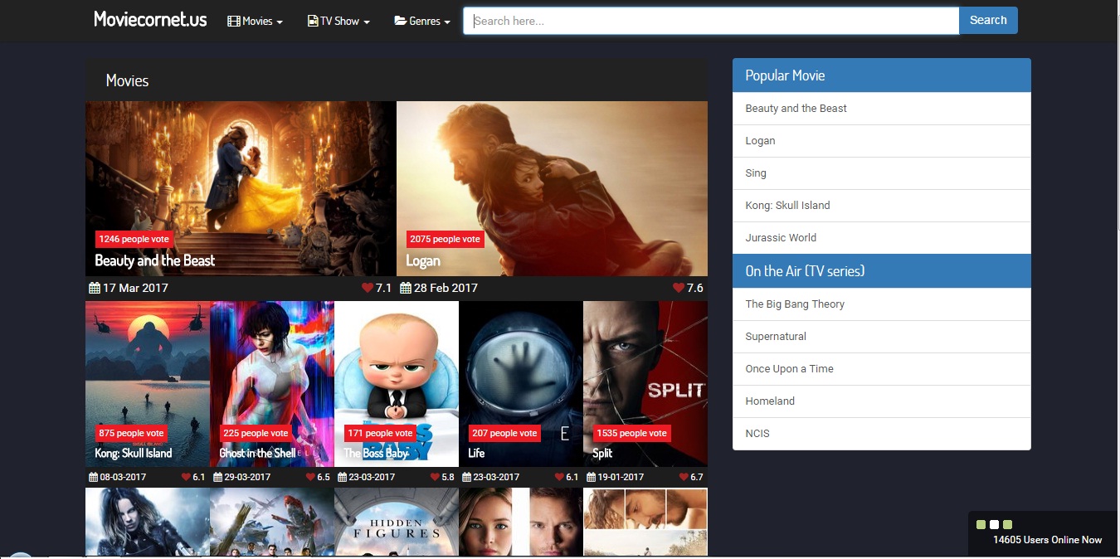Open the Once Upon a Time series link

(882, 369)
